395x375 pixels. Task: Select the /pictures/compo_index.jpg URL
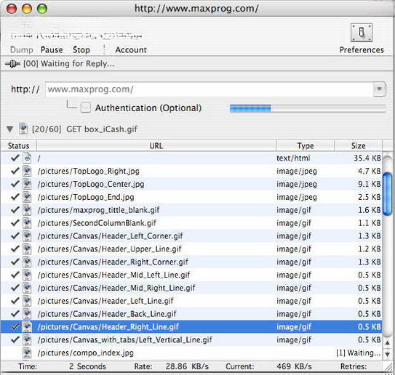click(x=85, y=352)
